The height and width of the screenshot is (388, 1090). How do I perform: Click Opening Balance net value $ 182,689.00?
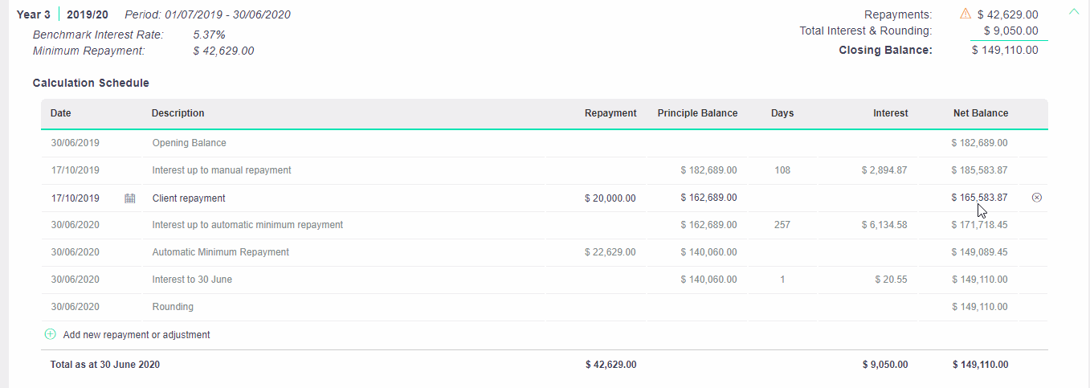tap(979, 143)
